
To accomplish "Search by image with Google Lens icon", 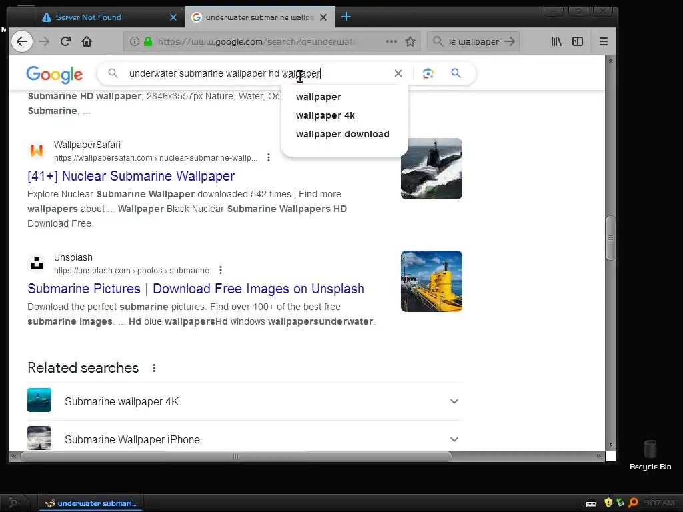I will tap(428, 73).
